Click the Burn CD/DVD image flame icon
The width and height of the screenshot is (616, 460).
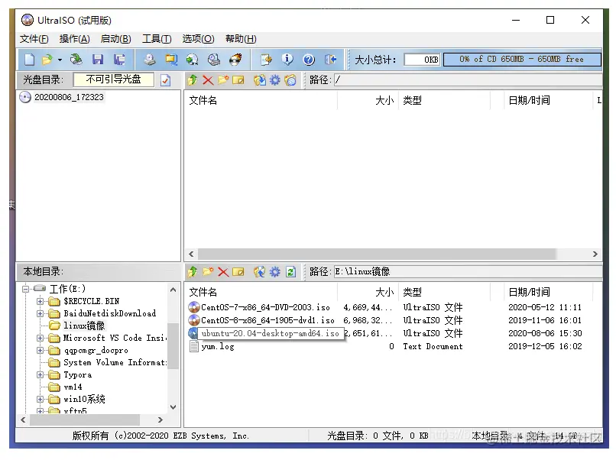[x=235, y=60]
